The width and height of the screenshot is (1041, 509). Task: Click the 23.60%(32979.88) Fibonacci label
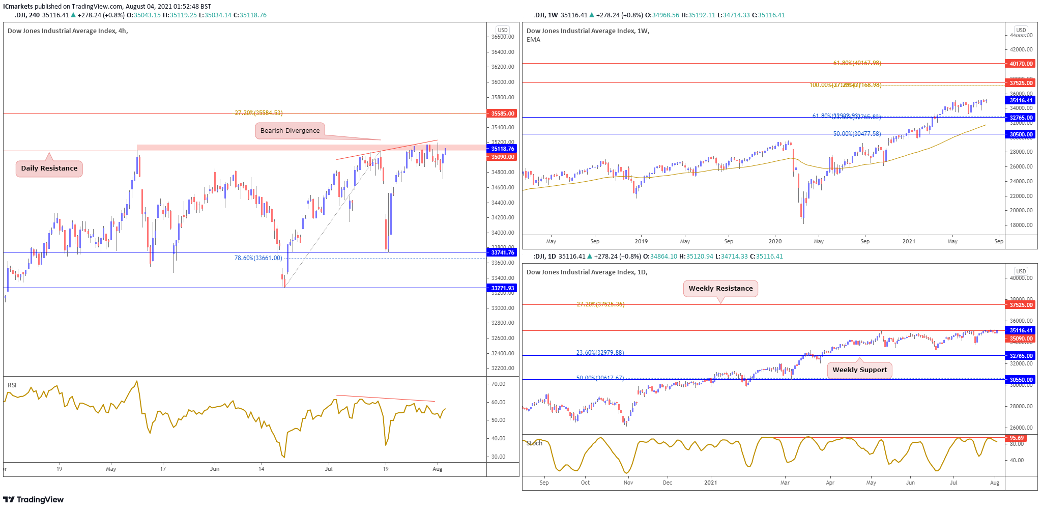[600, 353]
